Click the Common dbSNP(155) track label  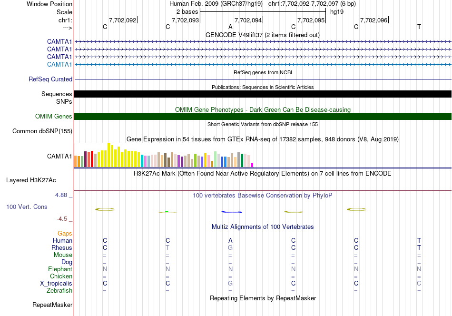click(42, 131)
